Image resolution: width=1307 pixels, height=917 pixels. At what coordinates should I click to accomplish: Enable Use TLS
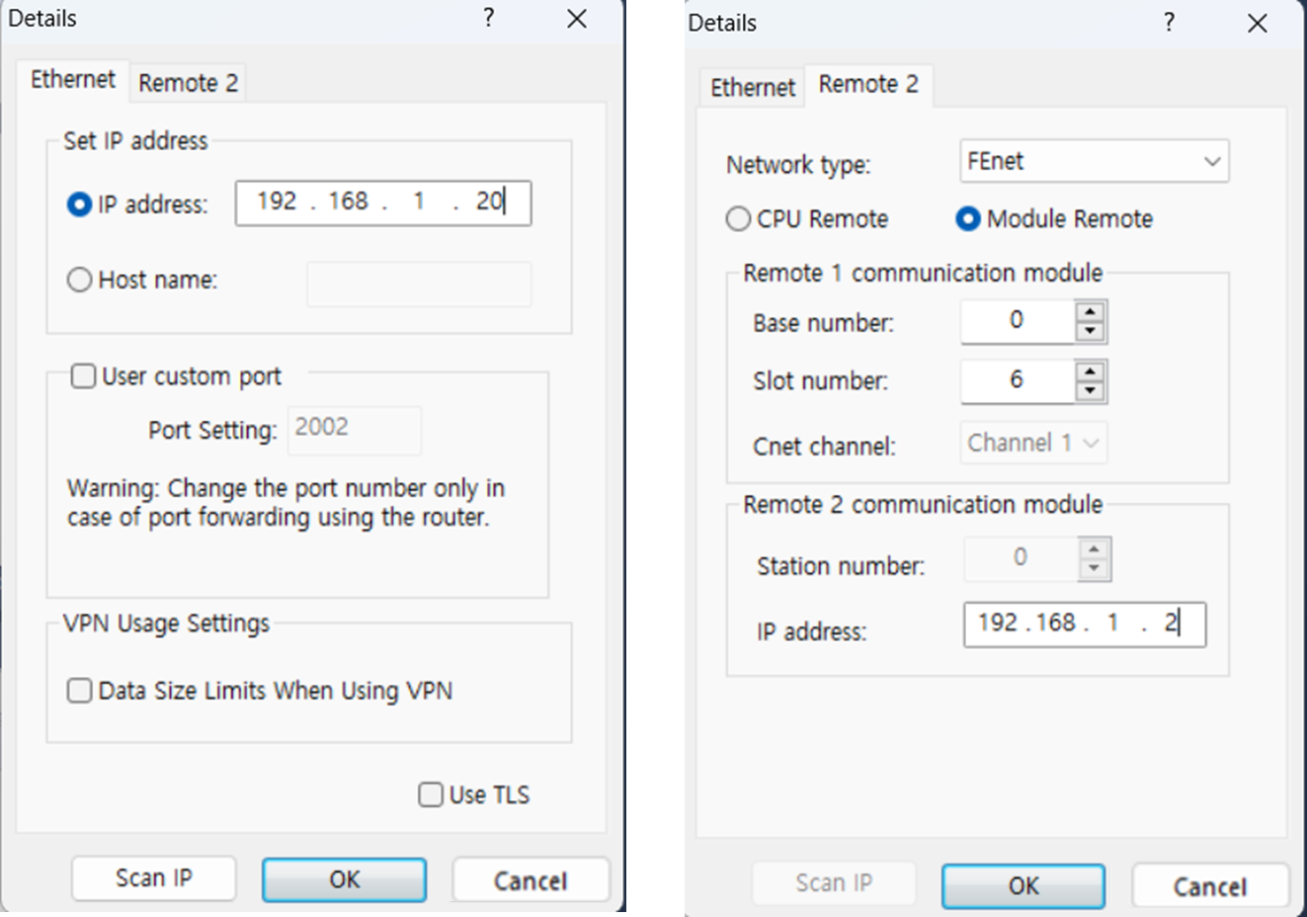430,794
